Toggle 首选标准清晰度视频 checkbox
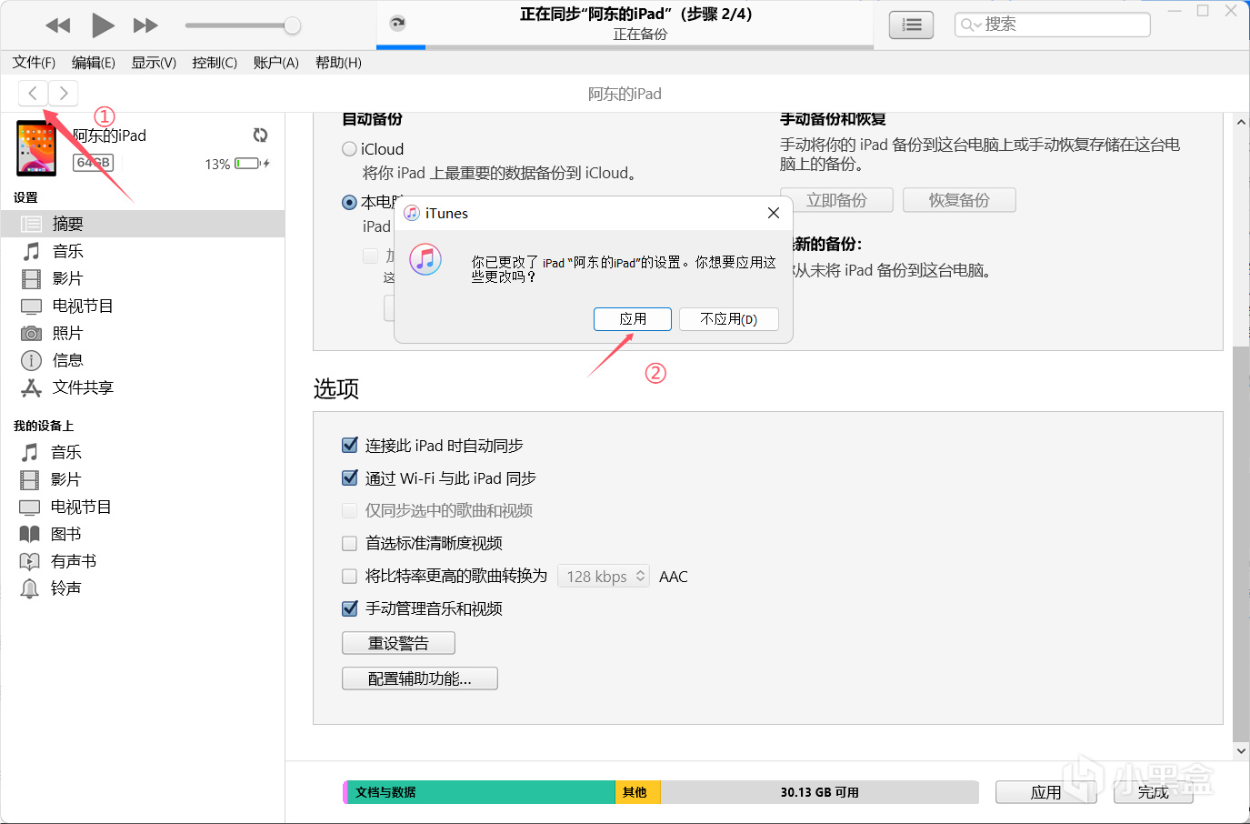Image resolution: width=1250 pixels, height=824 pixels. pos(349,543)
